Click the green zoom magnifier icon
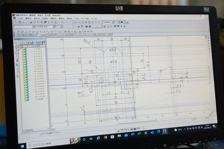Viewport: 224px width, 149px height. pyautogui.click(x=125, y=26)
